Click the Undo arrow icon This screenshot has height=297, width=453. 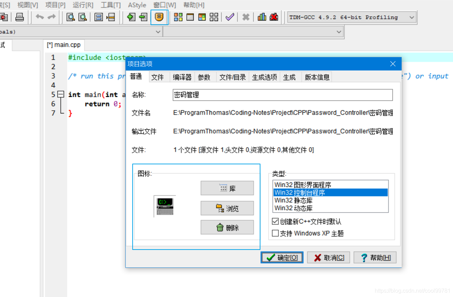pyautogui.click(x=40, y=17)
